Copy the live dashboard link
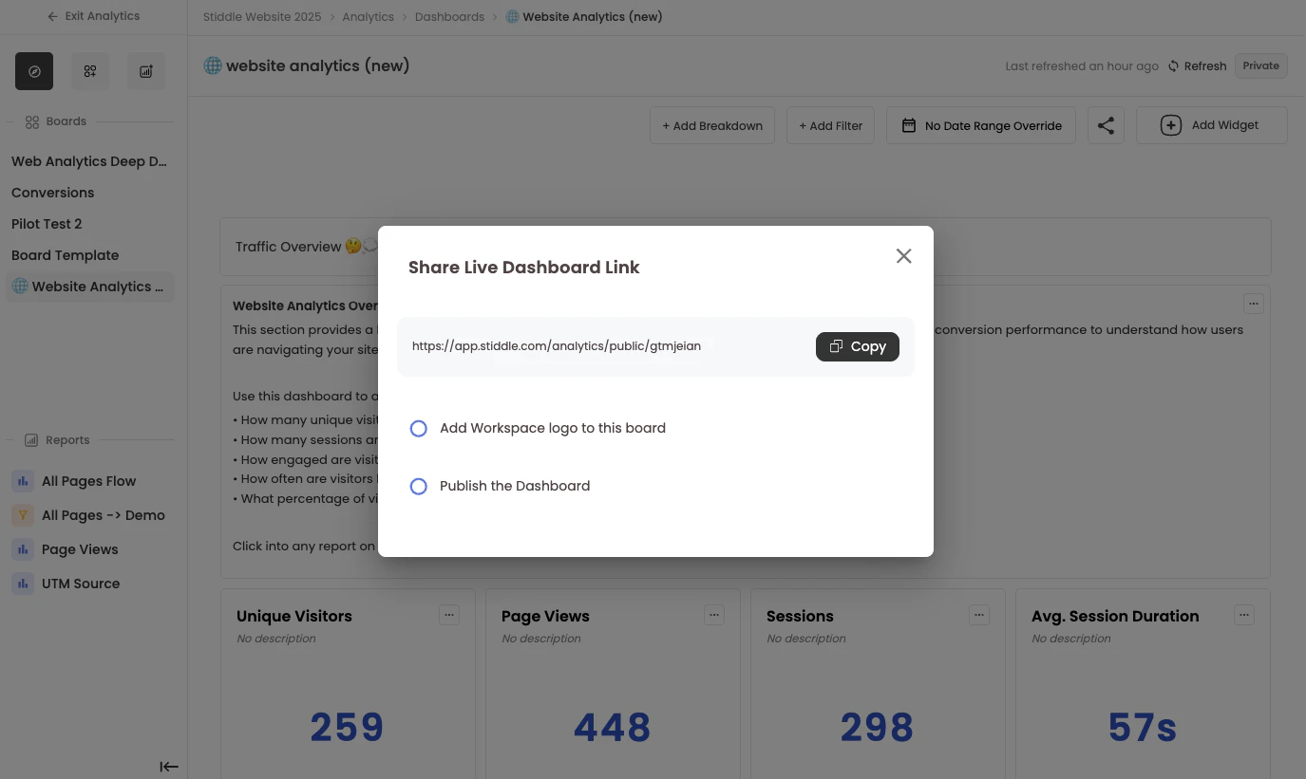 point(858,346)
